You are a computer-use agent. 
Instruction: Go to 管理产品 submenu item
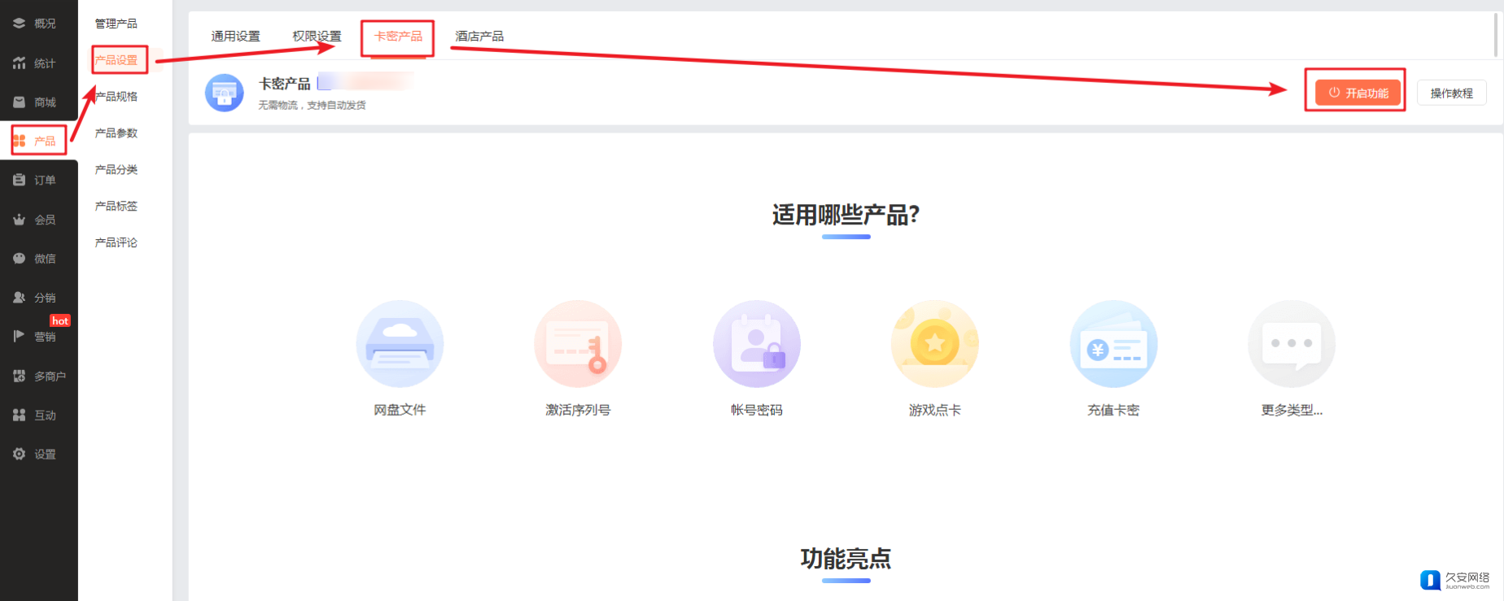click(116, 24)
